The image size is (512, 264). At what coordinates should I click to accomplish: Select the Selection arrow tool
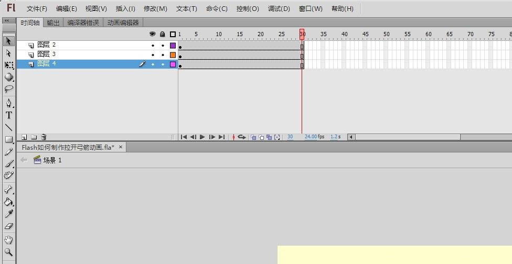pos(8,41)
